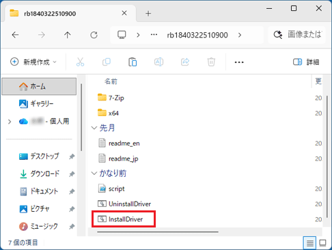332x250 pixels.
Task: Go back with the left arrow
Action: (x=15, y=35)
